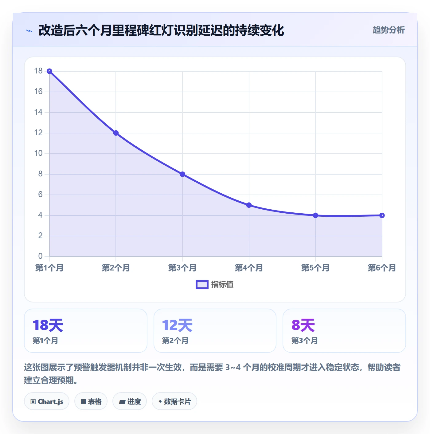
Task: Click the lightning bolt icon beside the title
Action: click(x=29, y=31)
